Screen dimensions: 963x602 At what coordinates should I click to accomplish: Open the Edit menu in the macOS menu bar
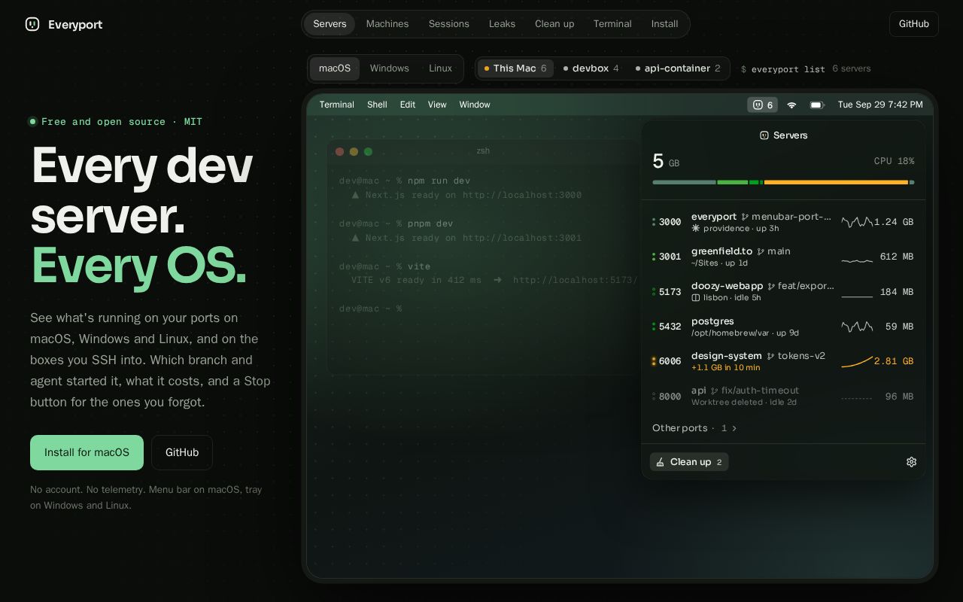[x=408, y=105]
